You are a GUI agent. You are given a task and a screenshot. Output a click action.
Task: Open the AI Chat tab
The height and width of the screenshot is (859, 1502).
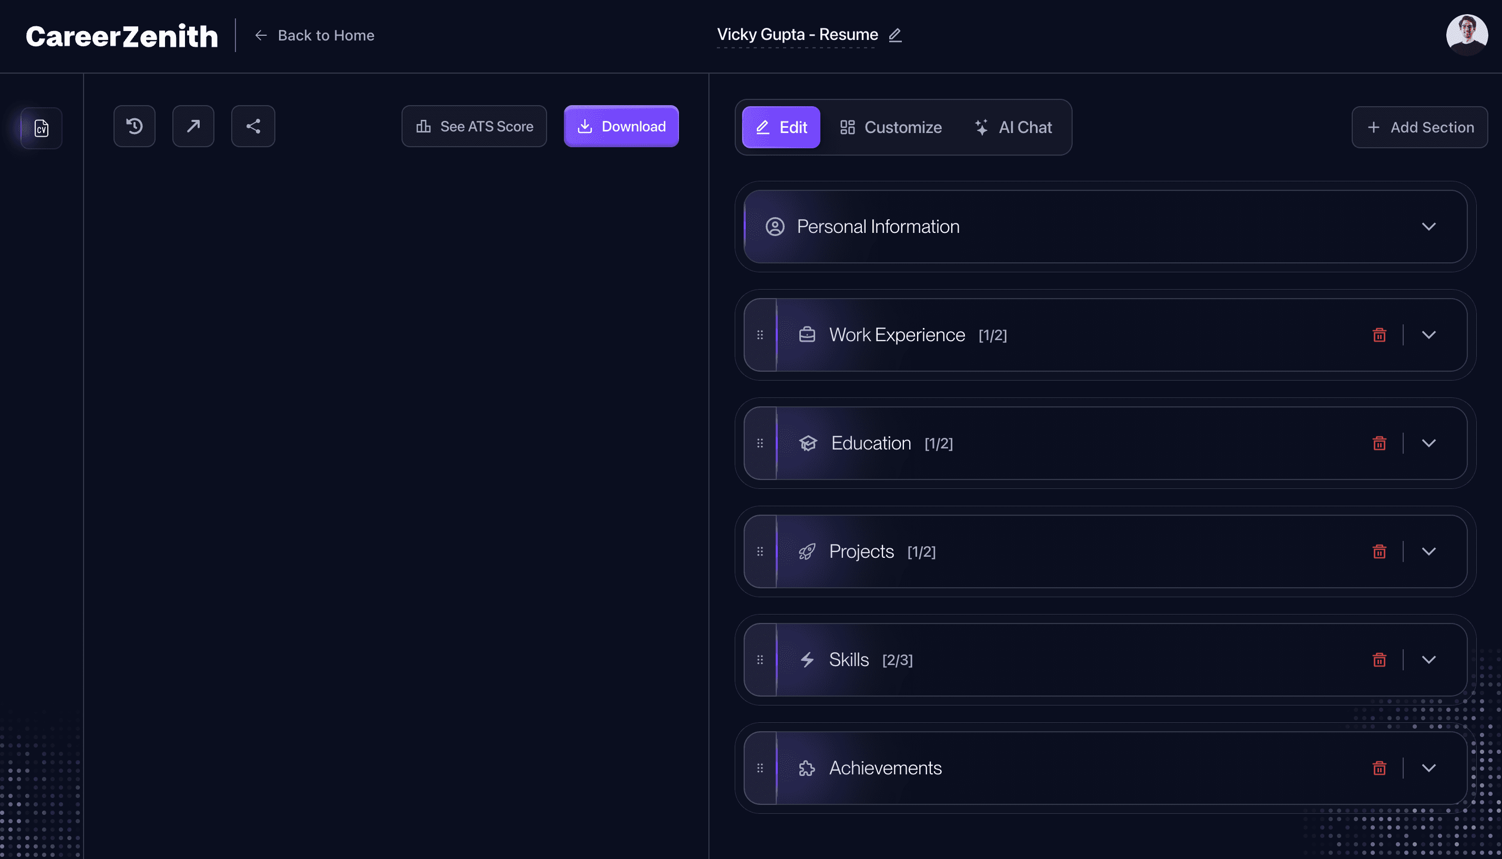(1013, 127)
